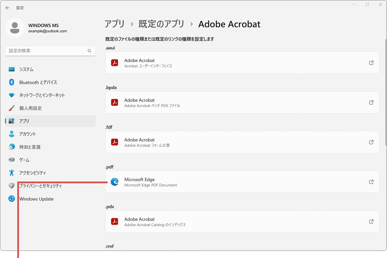Select the ゲーム controller icon
Screen dimensions: 387x258
pyautogui.click(x=11, y=160)
